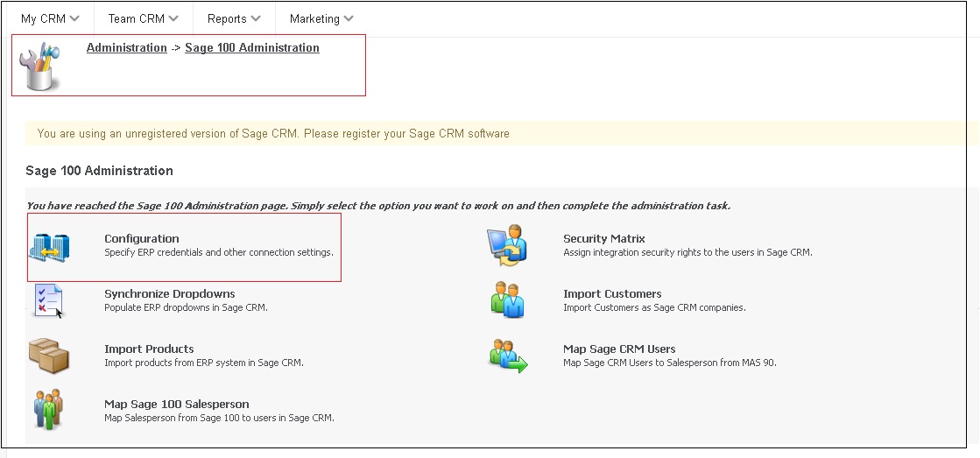Screen dimensions: 980x458
Task: Click the 'Sage 100 Administration' page heading
Action: 99,171
